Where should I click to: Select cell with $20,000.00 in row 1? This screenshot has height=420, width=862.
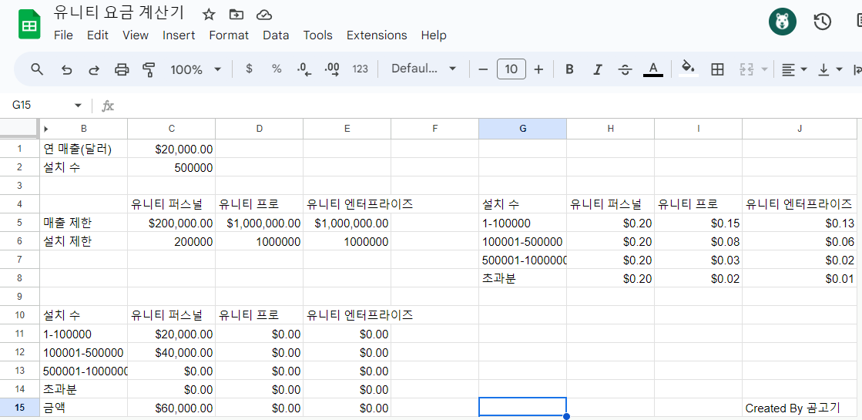[x=172, y=149]
